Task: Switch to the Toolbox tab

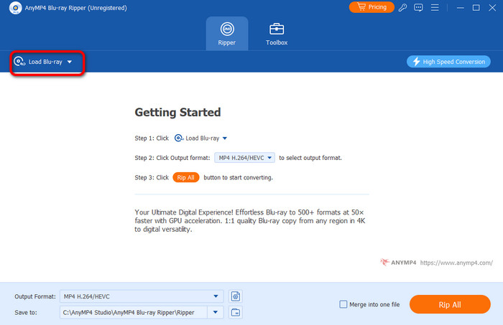Action: point(277,34)
